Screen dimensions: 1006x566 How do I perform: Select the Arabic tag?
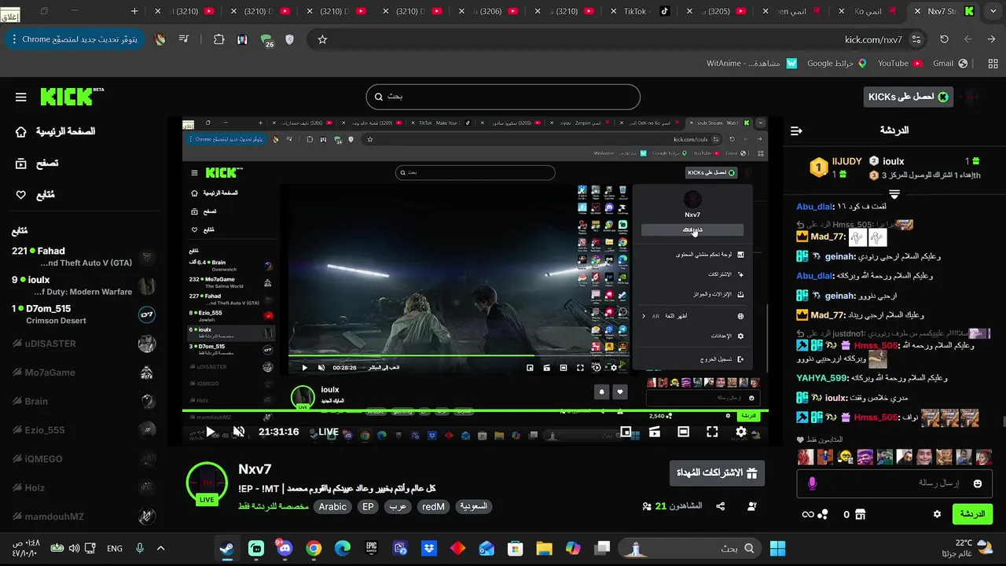(332, 507)
